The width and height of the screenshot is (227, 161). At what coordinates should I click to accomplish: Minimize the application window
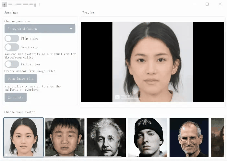pos(194,4)
